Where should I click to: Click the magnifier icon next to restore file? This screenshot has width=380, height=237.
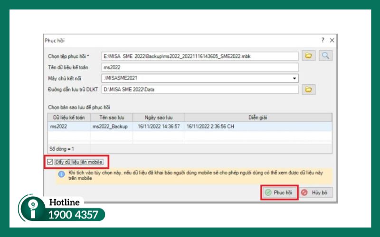click(325, 56)
